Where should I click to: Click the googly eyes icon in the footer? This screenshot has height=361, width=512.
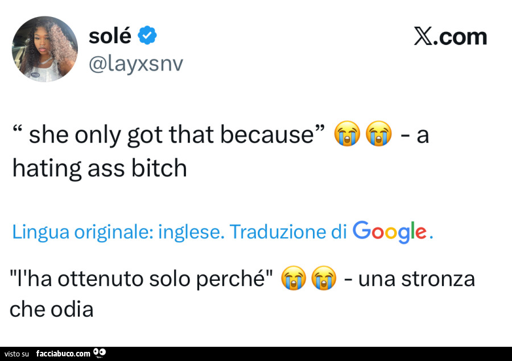point(99,353)
